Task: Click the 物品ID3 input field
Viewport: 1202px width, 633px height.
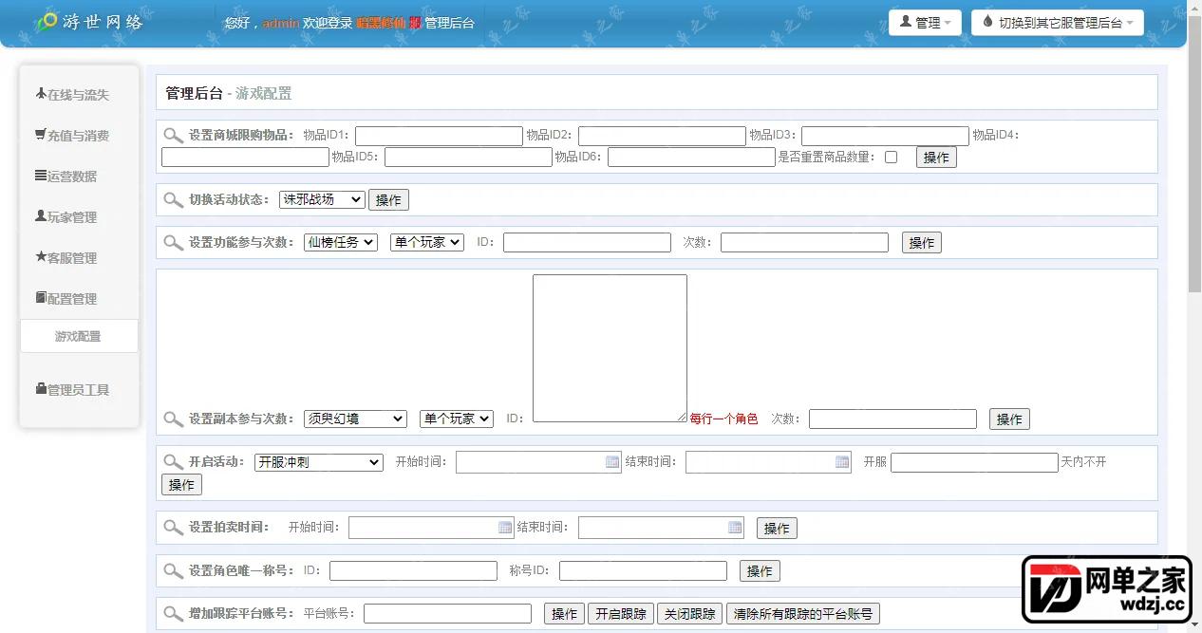Action: tap(885, 136)
